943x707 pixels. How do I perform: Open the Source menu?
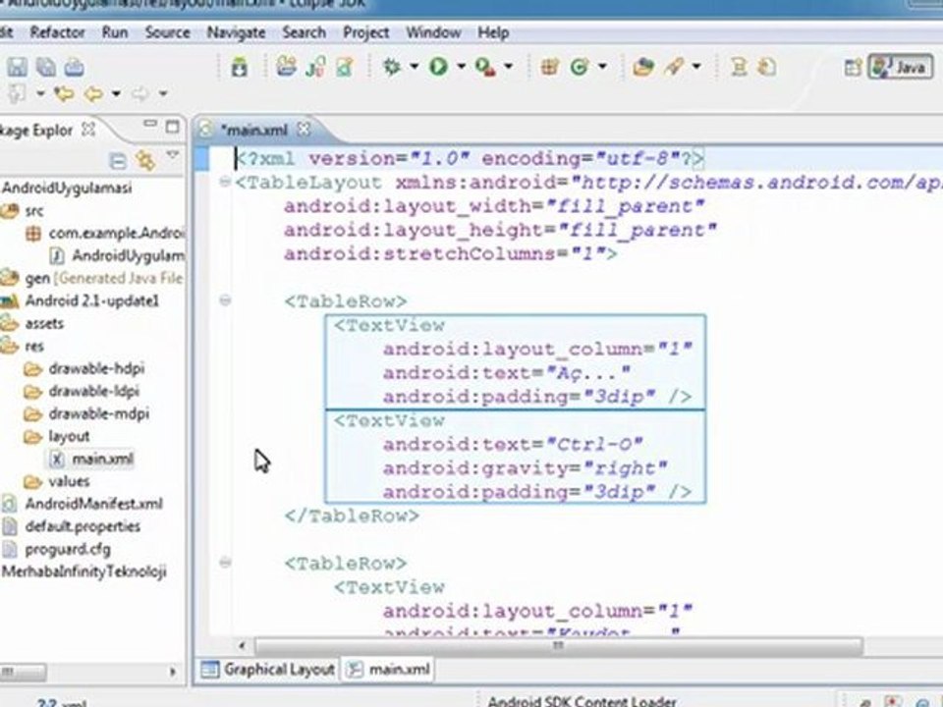(167, 32)
